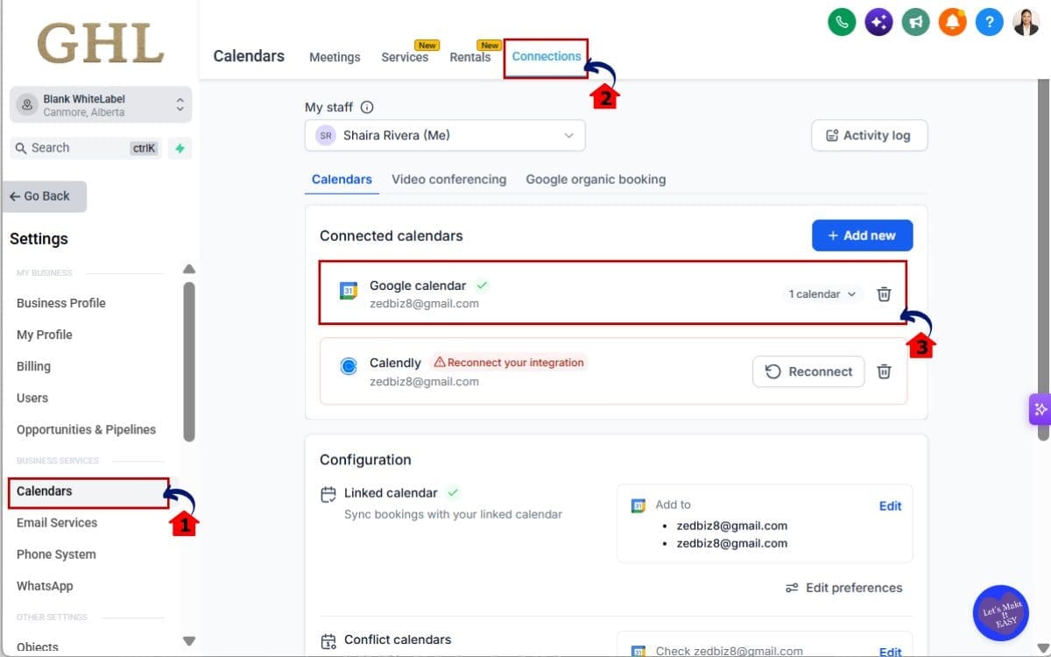Open the user profile avatar
Image resolution: width=1051 pixels, height=657 pixels.
click(x=1026, y=22)
